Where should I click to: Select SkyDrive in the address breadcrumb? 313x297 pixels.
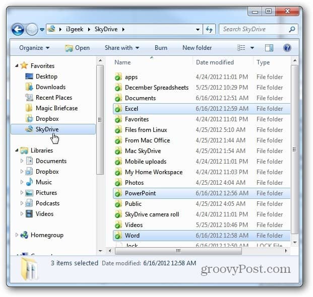pyautogui.click(x=106, y=29)
